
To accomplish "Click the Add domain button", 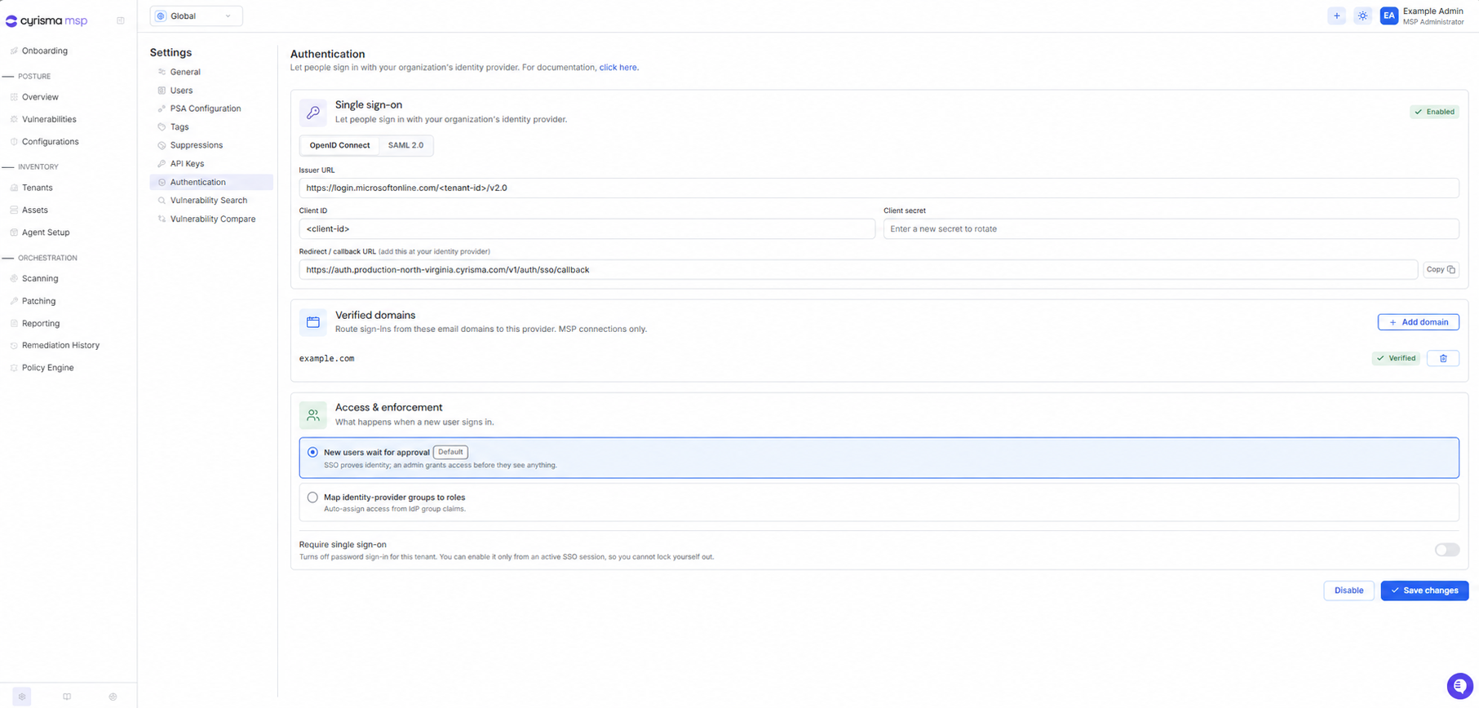I will (1418, 322).
